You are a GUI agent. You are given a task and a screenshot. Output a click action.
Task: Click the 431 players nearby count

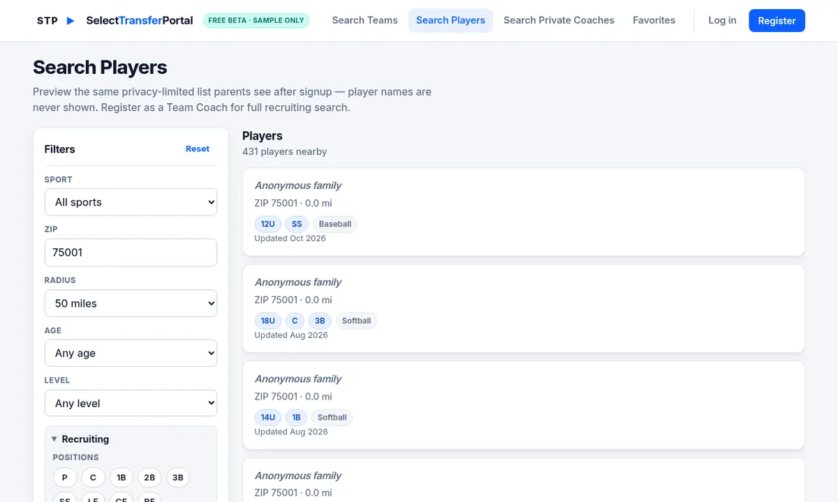pyautogui.click(x=284, y=151)
